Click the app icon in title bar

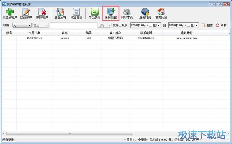(4, 4)
